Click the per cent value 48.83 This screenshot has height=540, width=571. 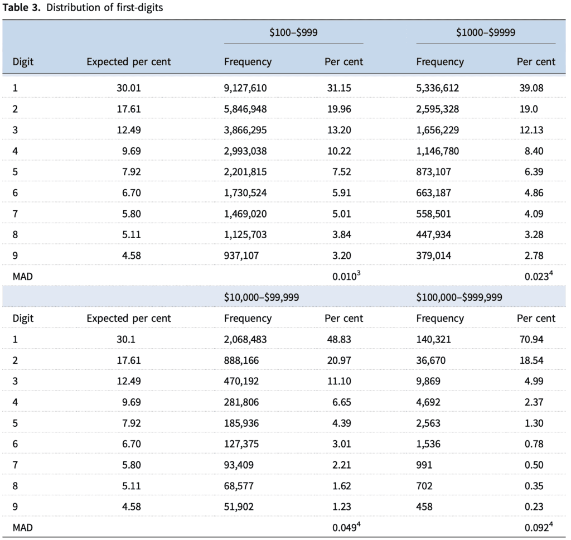click(339, 340)
